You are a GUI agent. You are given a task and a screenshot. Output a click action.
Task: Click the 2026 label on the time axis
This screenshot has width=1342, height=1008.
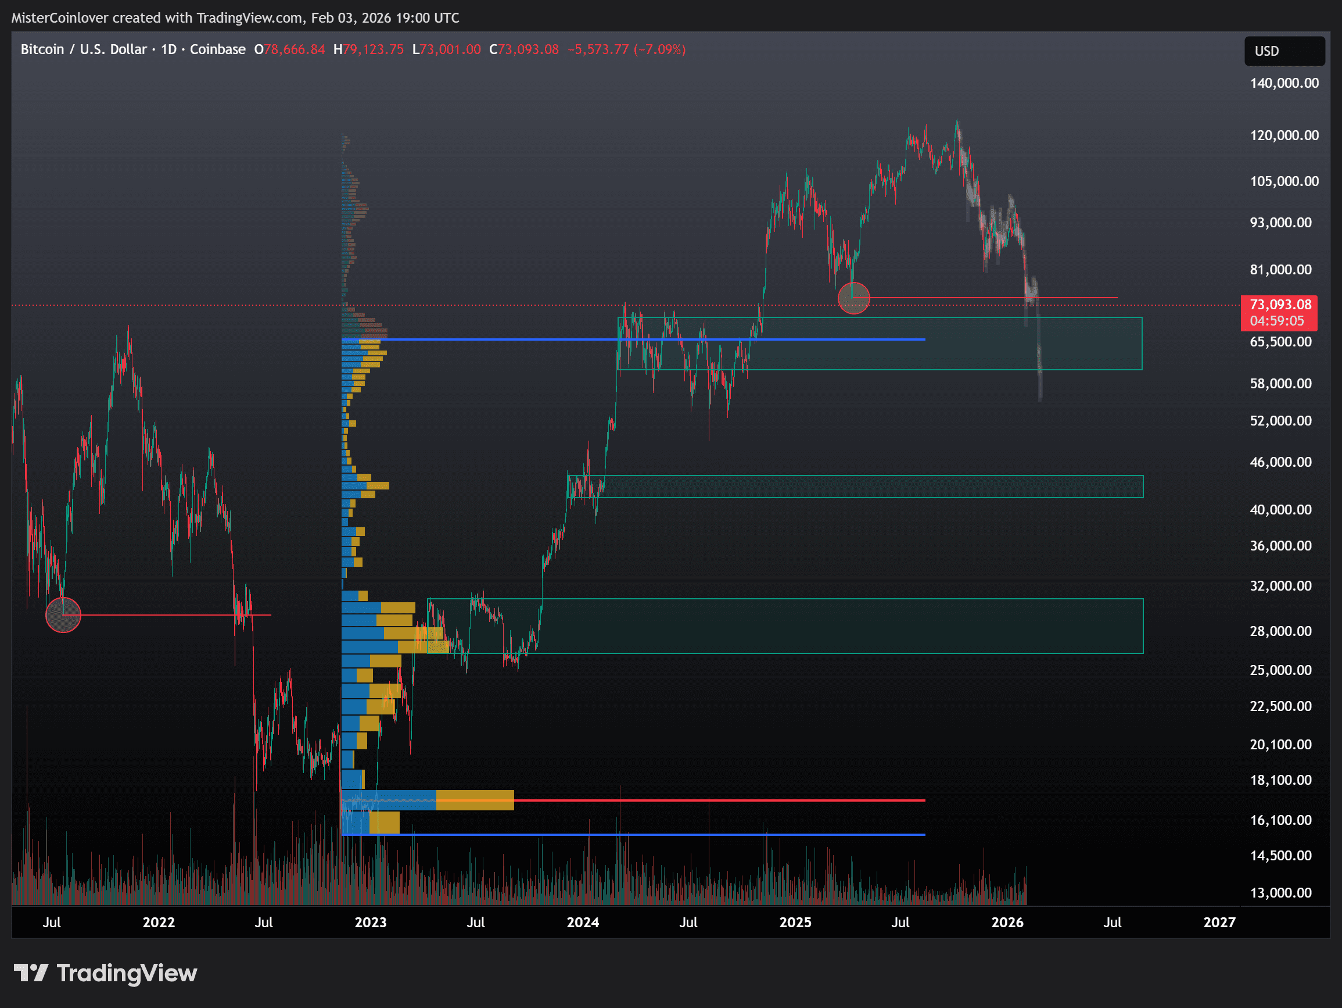point(1006,922)
